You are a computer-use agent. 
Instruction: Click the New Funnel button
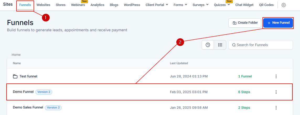pos(278,23)
